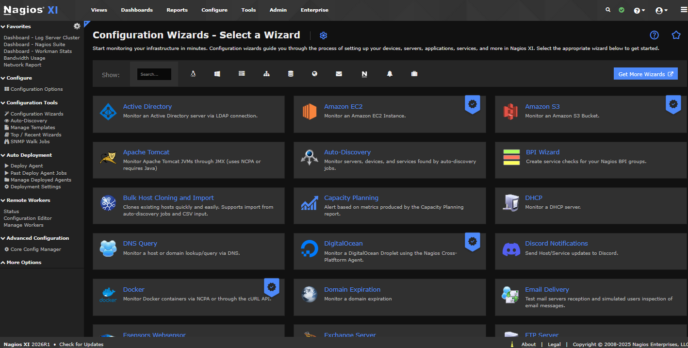This screenshot has width=688, height=348.
Task: Open the help question mark circle
Action: (654, 35)
